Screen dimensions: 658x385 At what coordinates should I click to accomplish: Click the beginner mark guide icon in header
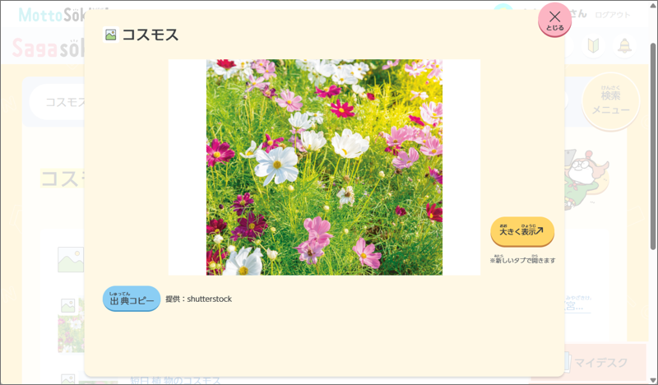[593, 45]
